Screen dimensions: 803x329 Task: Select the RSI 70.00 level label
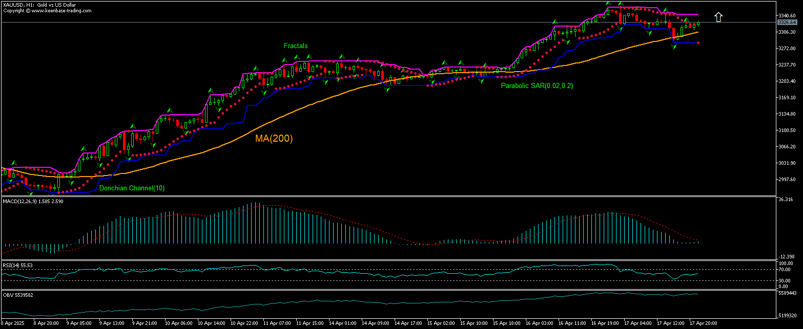(x=784, y=269)
